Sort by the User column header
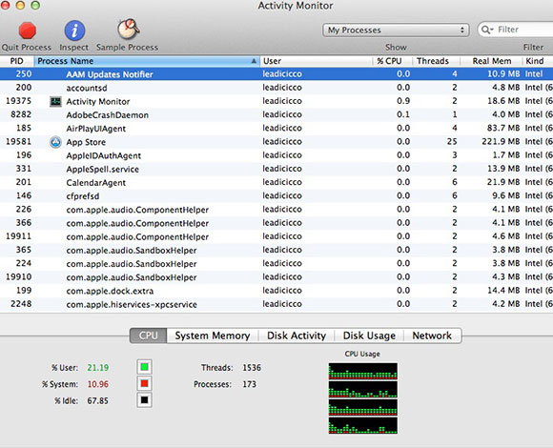The width and height of the screenshot is (553, 448). click(x=317, y=61)
